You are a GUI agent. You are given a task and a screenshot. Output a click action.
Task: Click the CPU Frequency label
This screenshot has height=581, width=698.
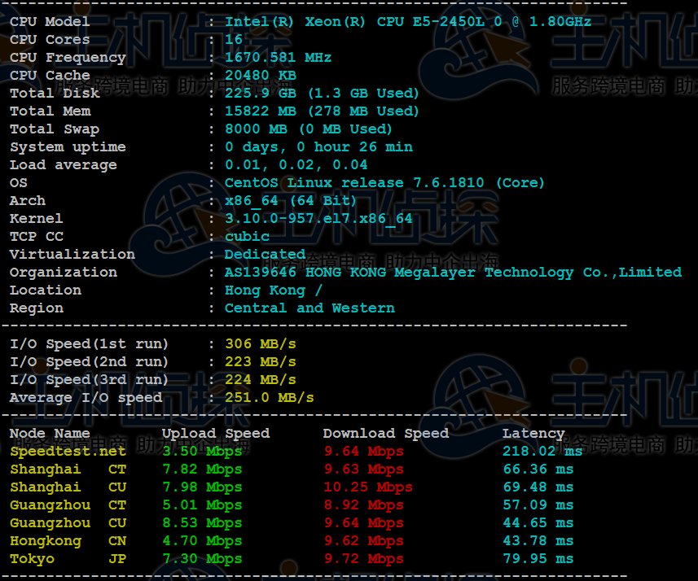pyautogui.click(x=68, y=57)
